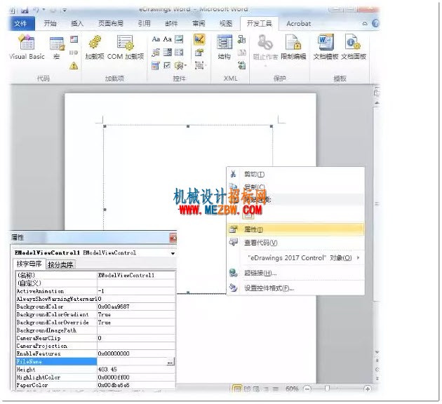Viewport: 442px width, 404px height.
Task: Click the BackgroundColor value field
Action: click(x=136, y=307)
